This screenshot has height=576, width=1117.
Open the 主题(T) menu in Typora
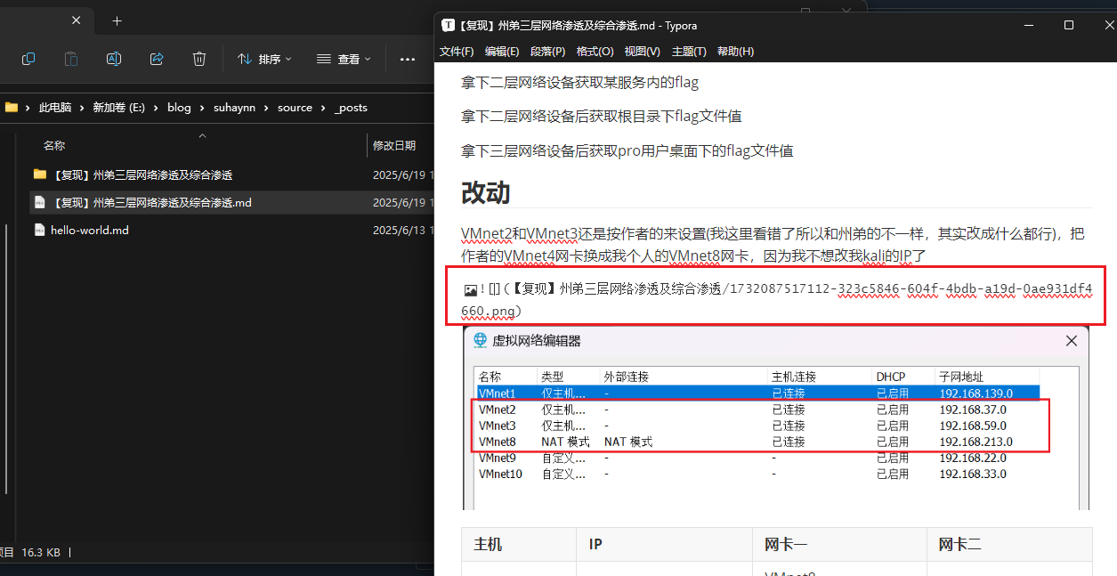coord(689,52)
